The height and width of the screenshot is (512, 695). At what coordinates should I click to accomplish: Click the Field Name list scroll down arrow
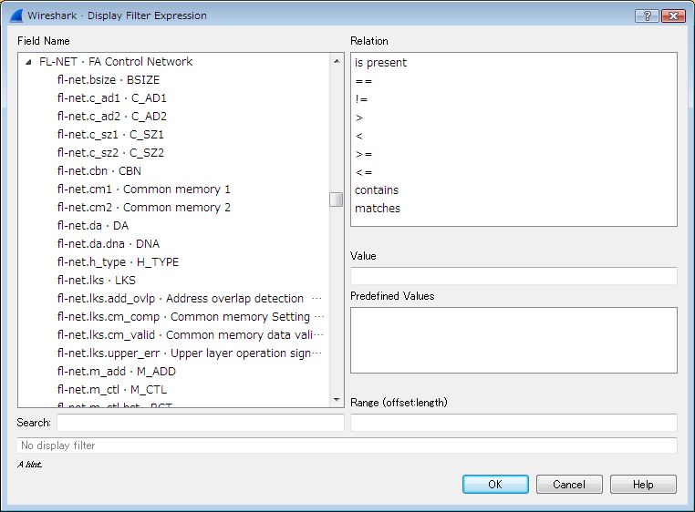pos(337,400)
